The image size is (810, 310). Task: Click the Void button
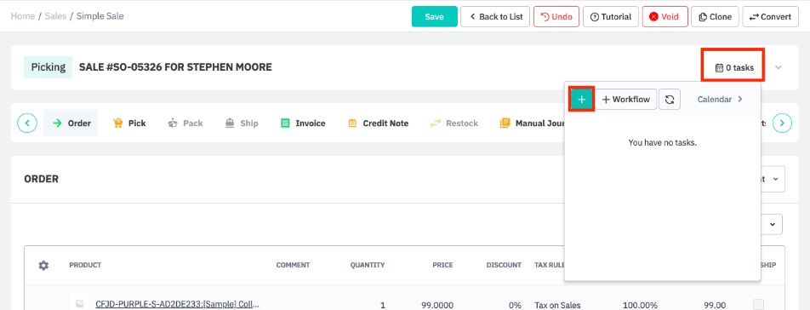pyautogui.click(x=665, y=16)
